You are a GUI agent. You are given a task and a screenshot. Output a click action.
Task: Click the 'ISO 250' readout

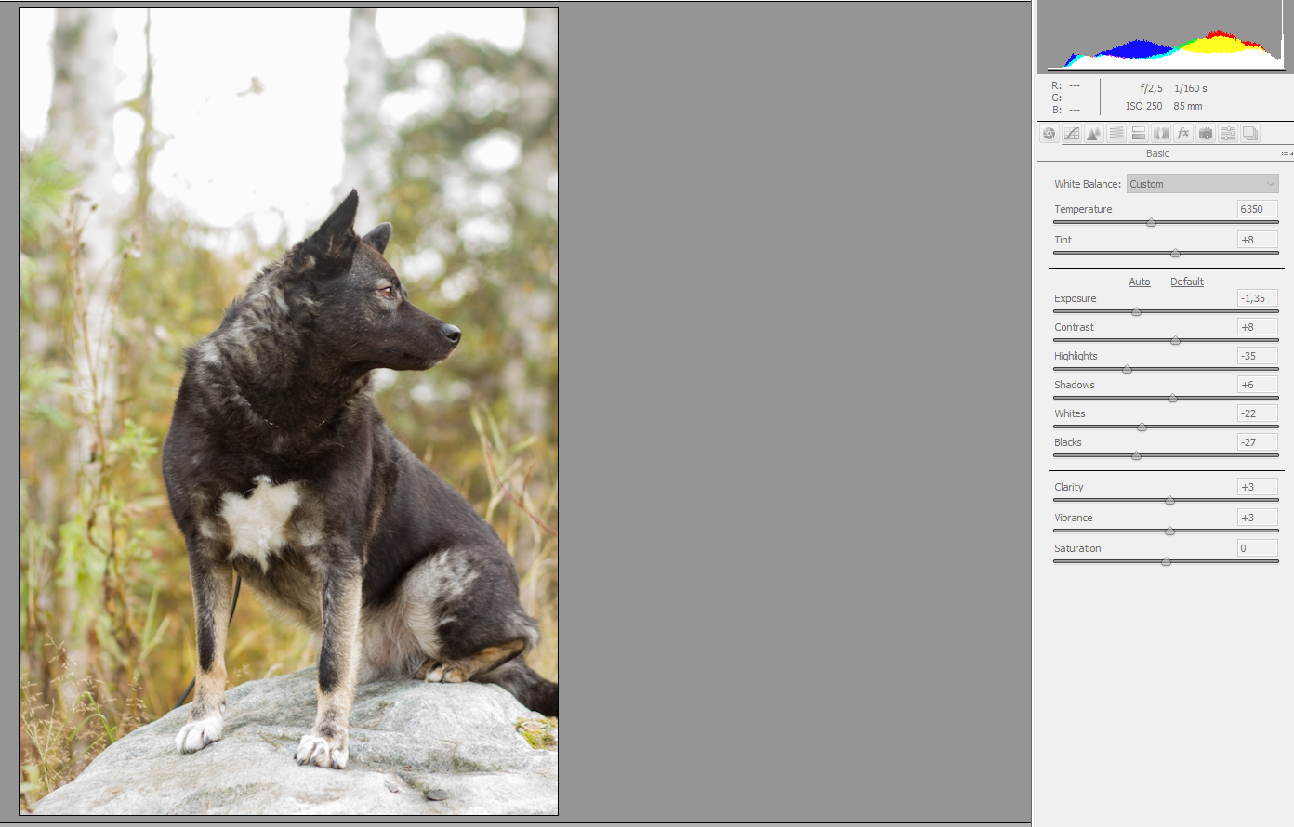(x=1144, y=106)
